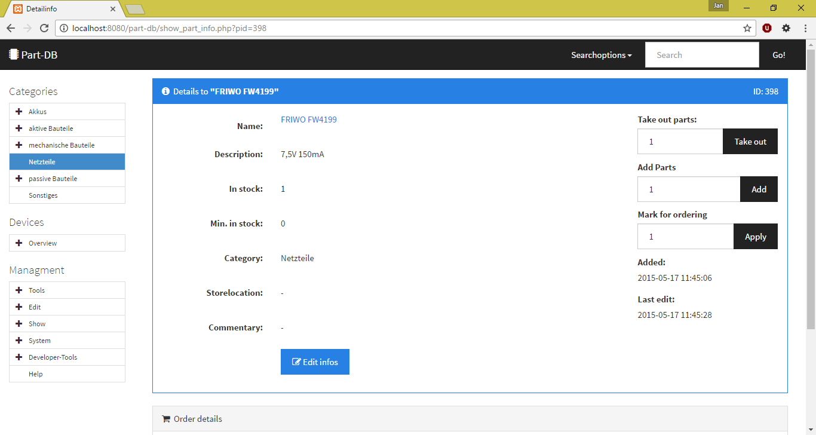Click the shopping cart icon in Order details
The image size is (816, 435).
166,419
